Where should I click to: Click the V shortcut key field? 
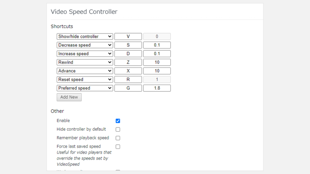coord(128,37)
